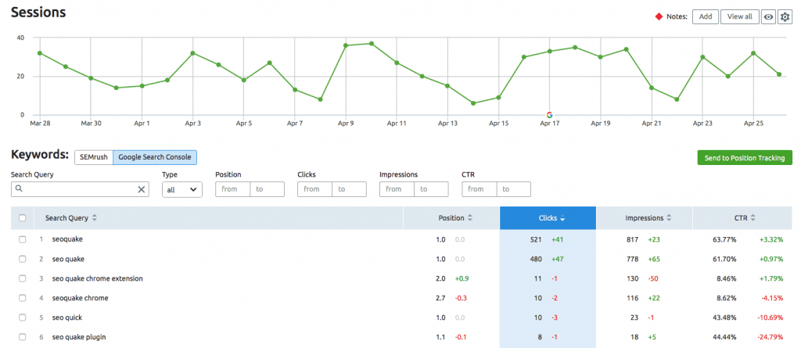Click CTR 'from' input
801x348 pixels.
coord(480,189)
